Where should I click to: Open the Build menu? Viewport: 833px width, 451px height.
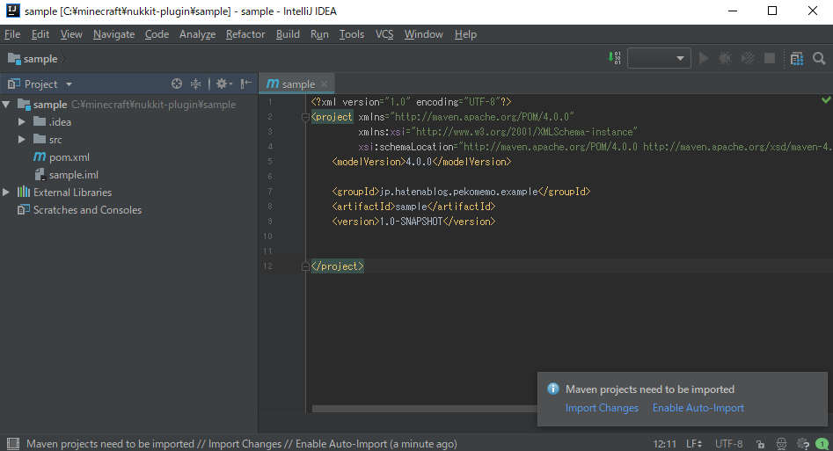288,34
